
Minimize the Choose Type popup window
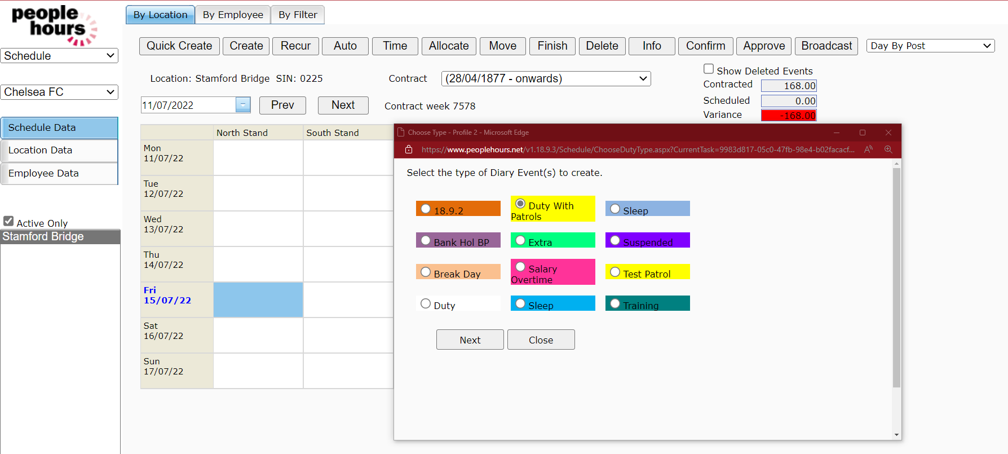pyautogui.click(x=836, y=133)
